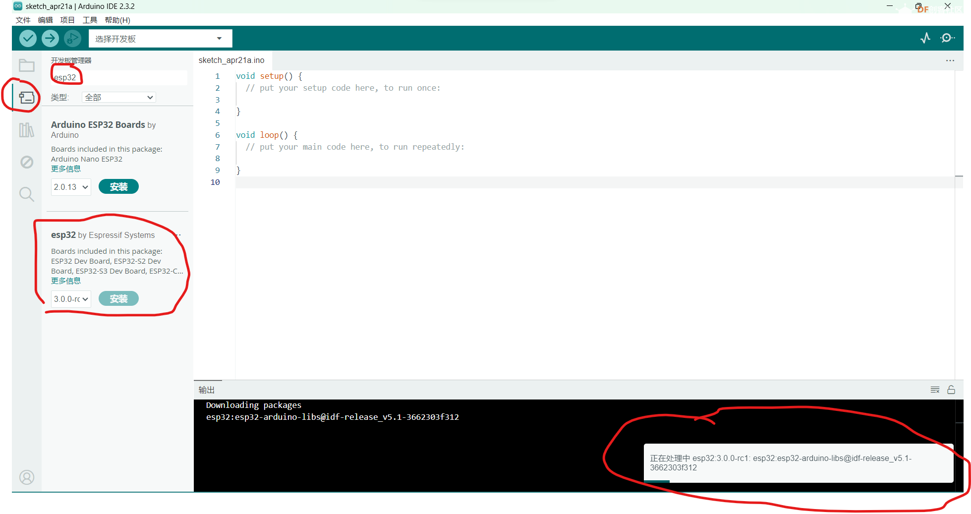Start debugging with the debug icon
The height and width of the screenshot is (514, 971).
pyautogui.click(x=72, y=38)
